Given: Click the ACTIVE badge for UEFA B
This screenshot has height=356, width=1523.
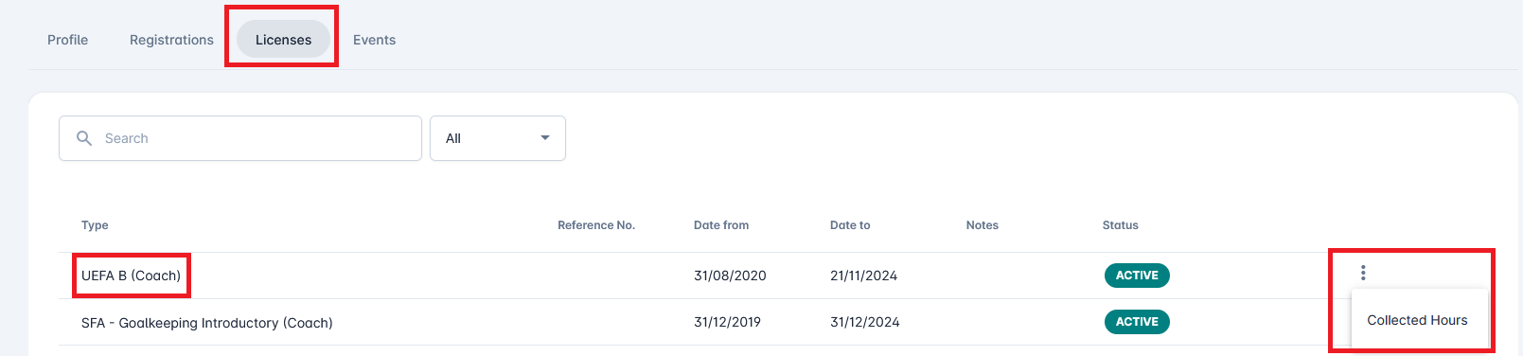Looking at the screenshot, I should 1137,276.
